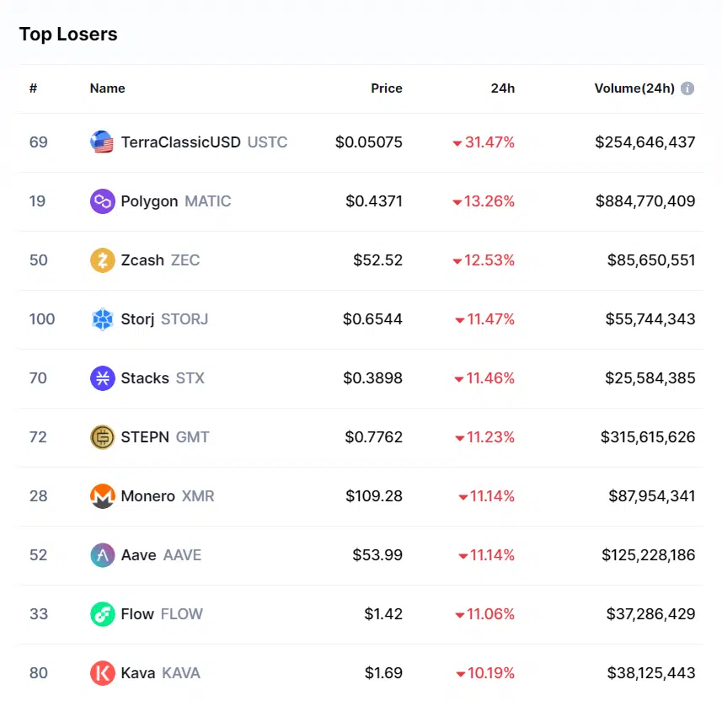Click the TerraClassicUSD coin logo

tap(102, 142)
